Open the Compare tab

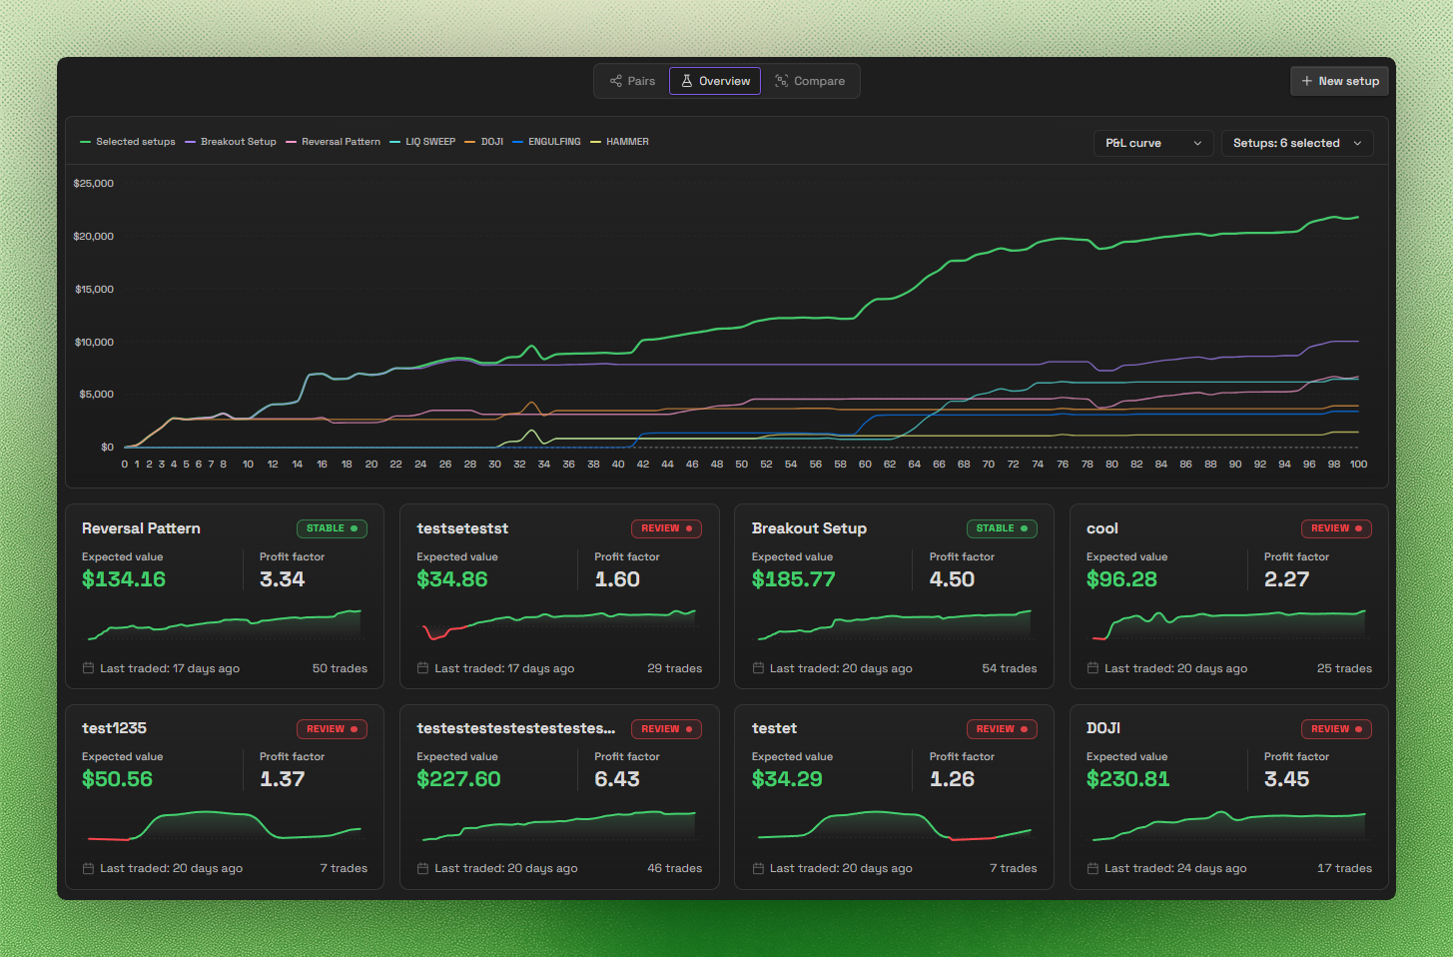(x=810, y=81)
